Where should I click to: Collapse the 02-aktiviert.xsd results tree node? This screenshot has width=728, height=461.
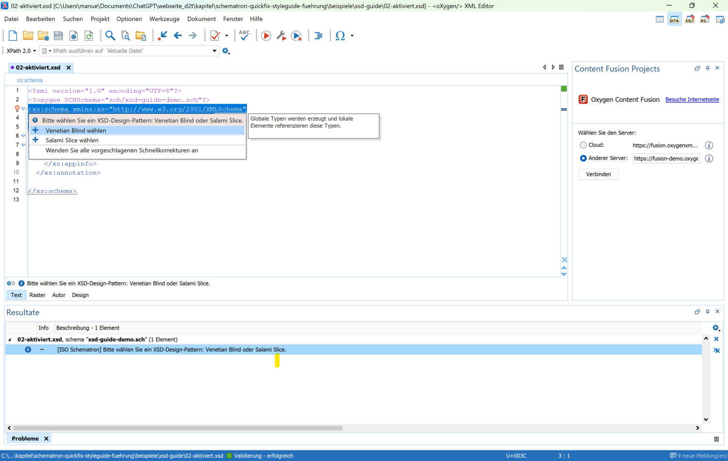pos(10,340)
